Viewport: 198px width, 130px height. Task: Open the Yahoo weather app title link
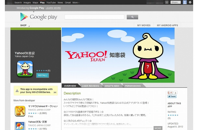pyautogui.click(x=38, y=122)
